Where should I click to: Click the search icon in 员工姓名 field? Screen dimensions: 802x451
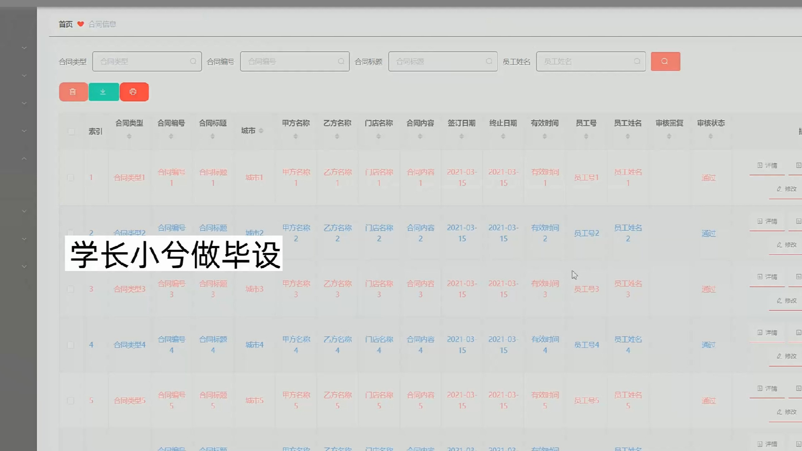[x=637, y=61]
